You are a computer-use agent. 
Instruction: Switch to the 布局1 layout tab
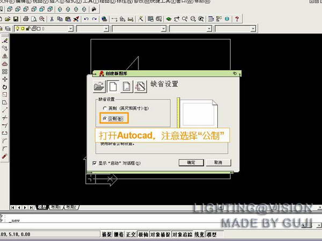pyautogui.click(x=56, y=207)
